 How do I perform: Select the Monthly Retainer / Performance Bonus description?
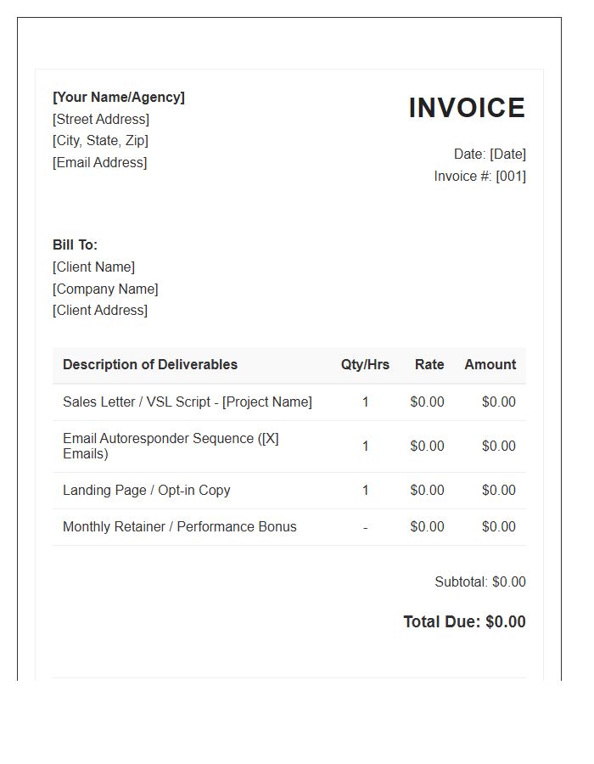[180, 527]
